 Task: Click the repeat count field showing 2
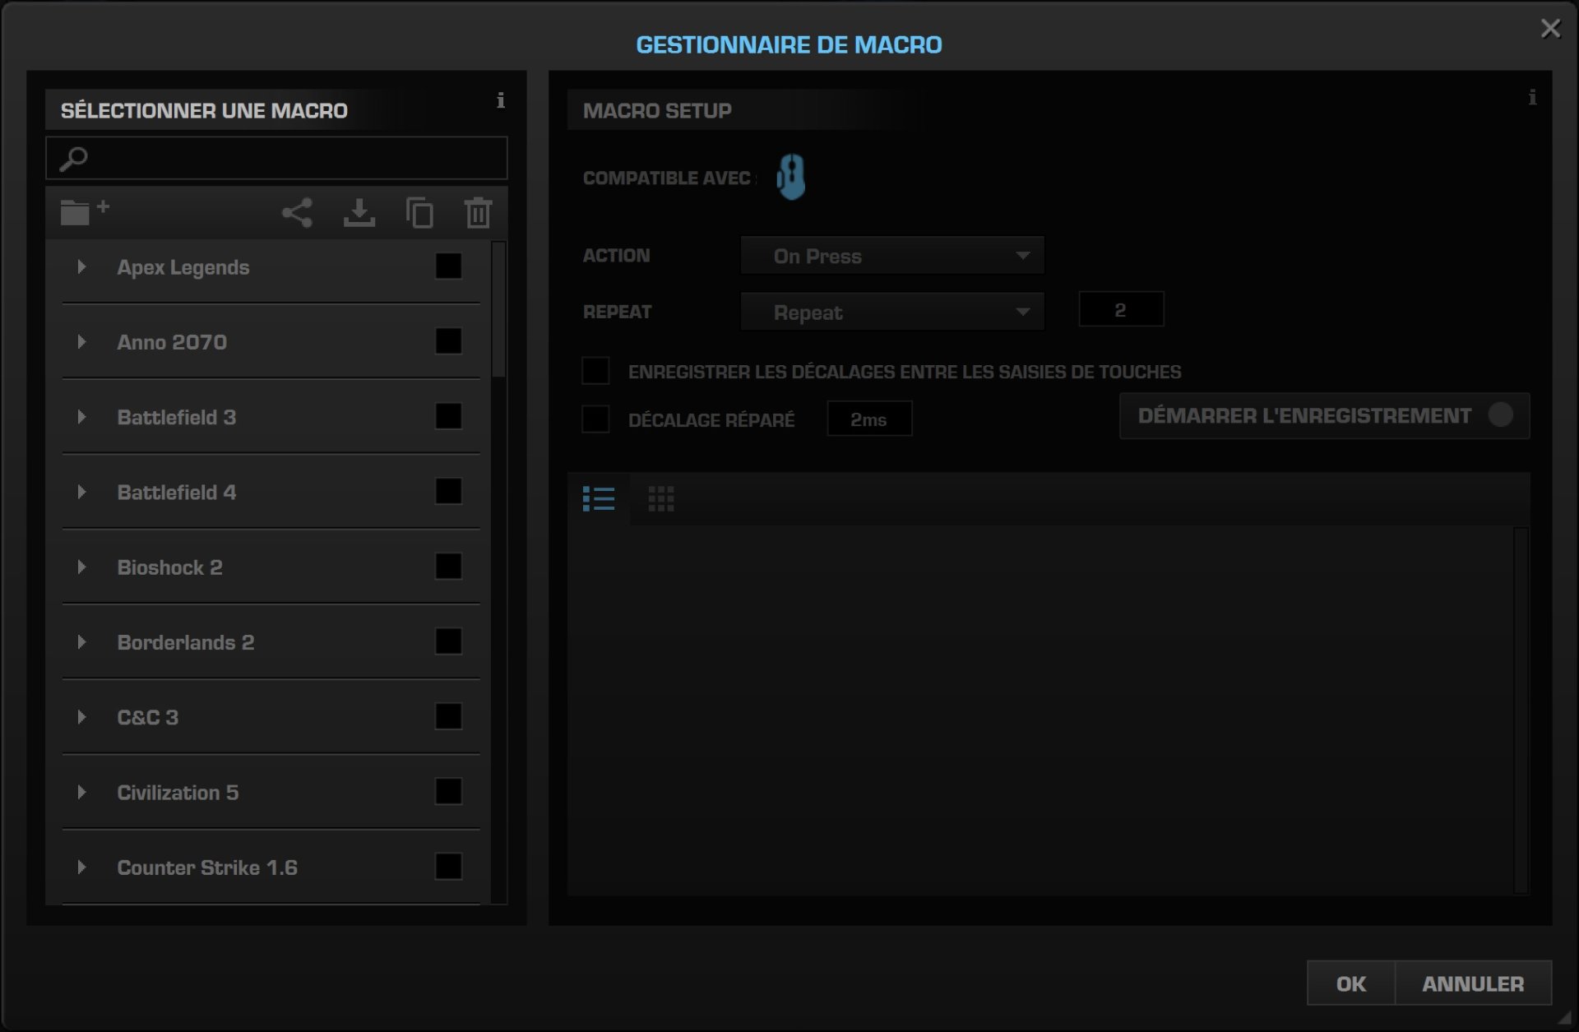coord(1121,310)
